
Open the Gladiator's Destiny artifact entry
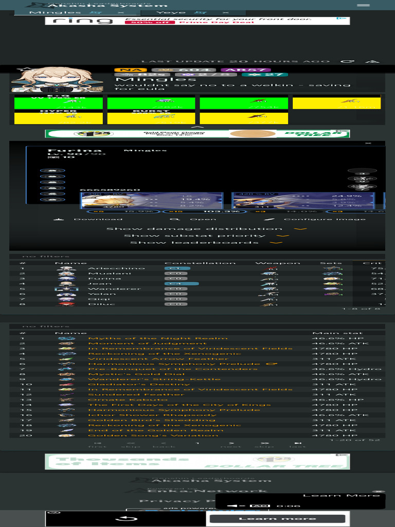tap(139, 384)
